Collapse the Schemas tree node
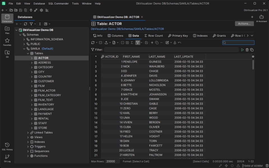This screenshot has width=269, height=168. (x=20, y=35)
